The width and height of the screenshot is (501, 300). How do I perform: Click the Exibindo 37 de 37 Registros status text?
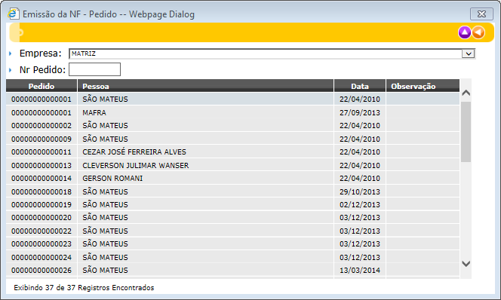pos(84,287)
